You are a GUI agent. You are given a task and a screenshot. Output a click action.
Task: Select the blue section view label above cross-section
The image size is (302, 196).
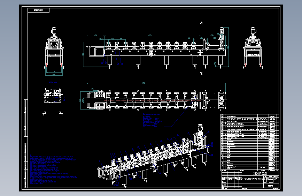pyautogui.click(x=53, y=82)
